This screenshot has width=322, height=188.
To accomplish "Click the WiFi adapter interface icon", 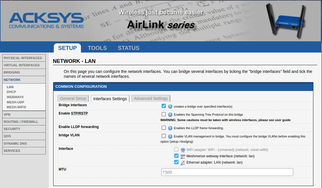I will pos(183,150).
